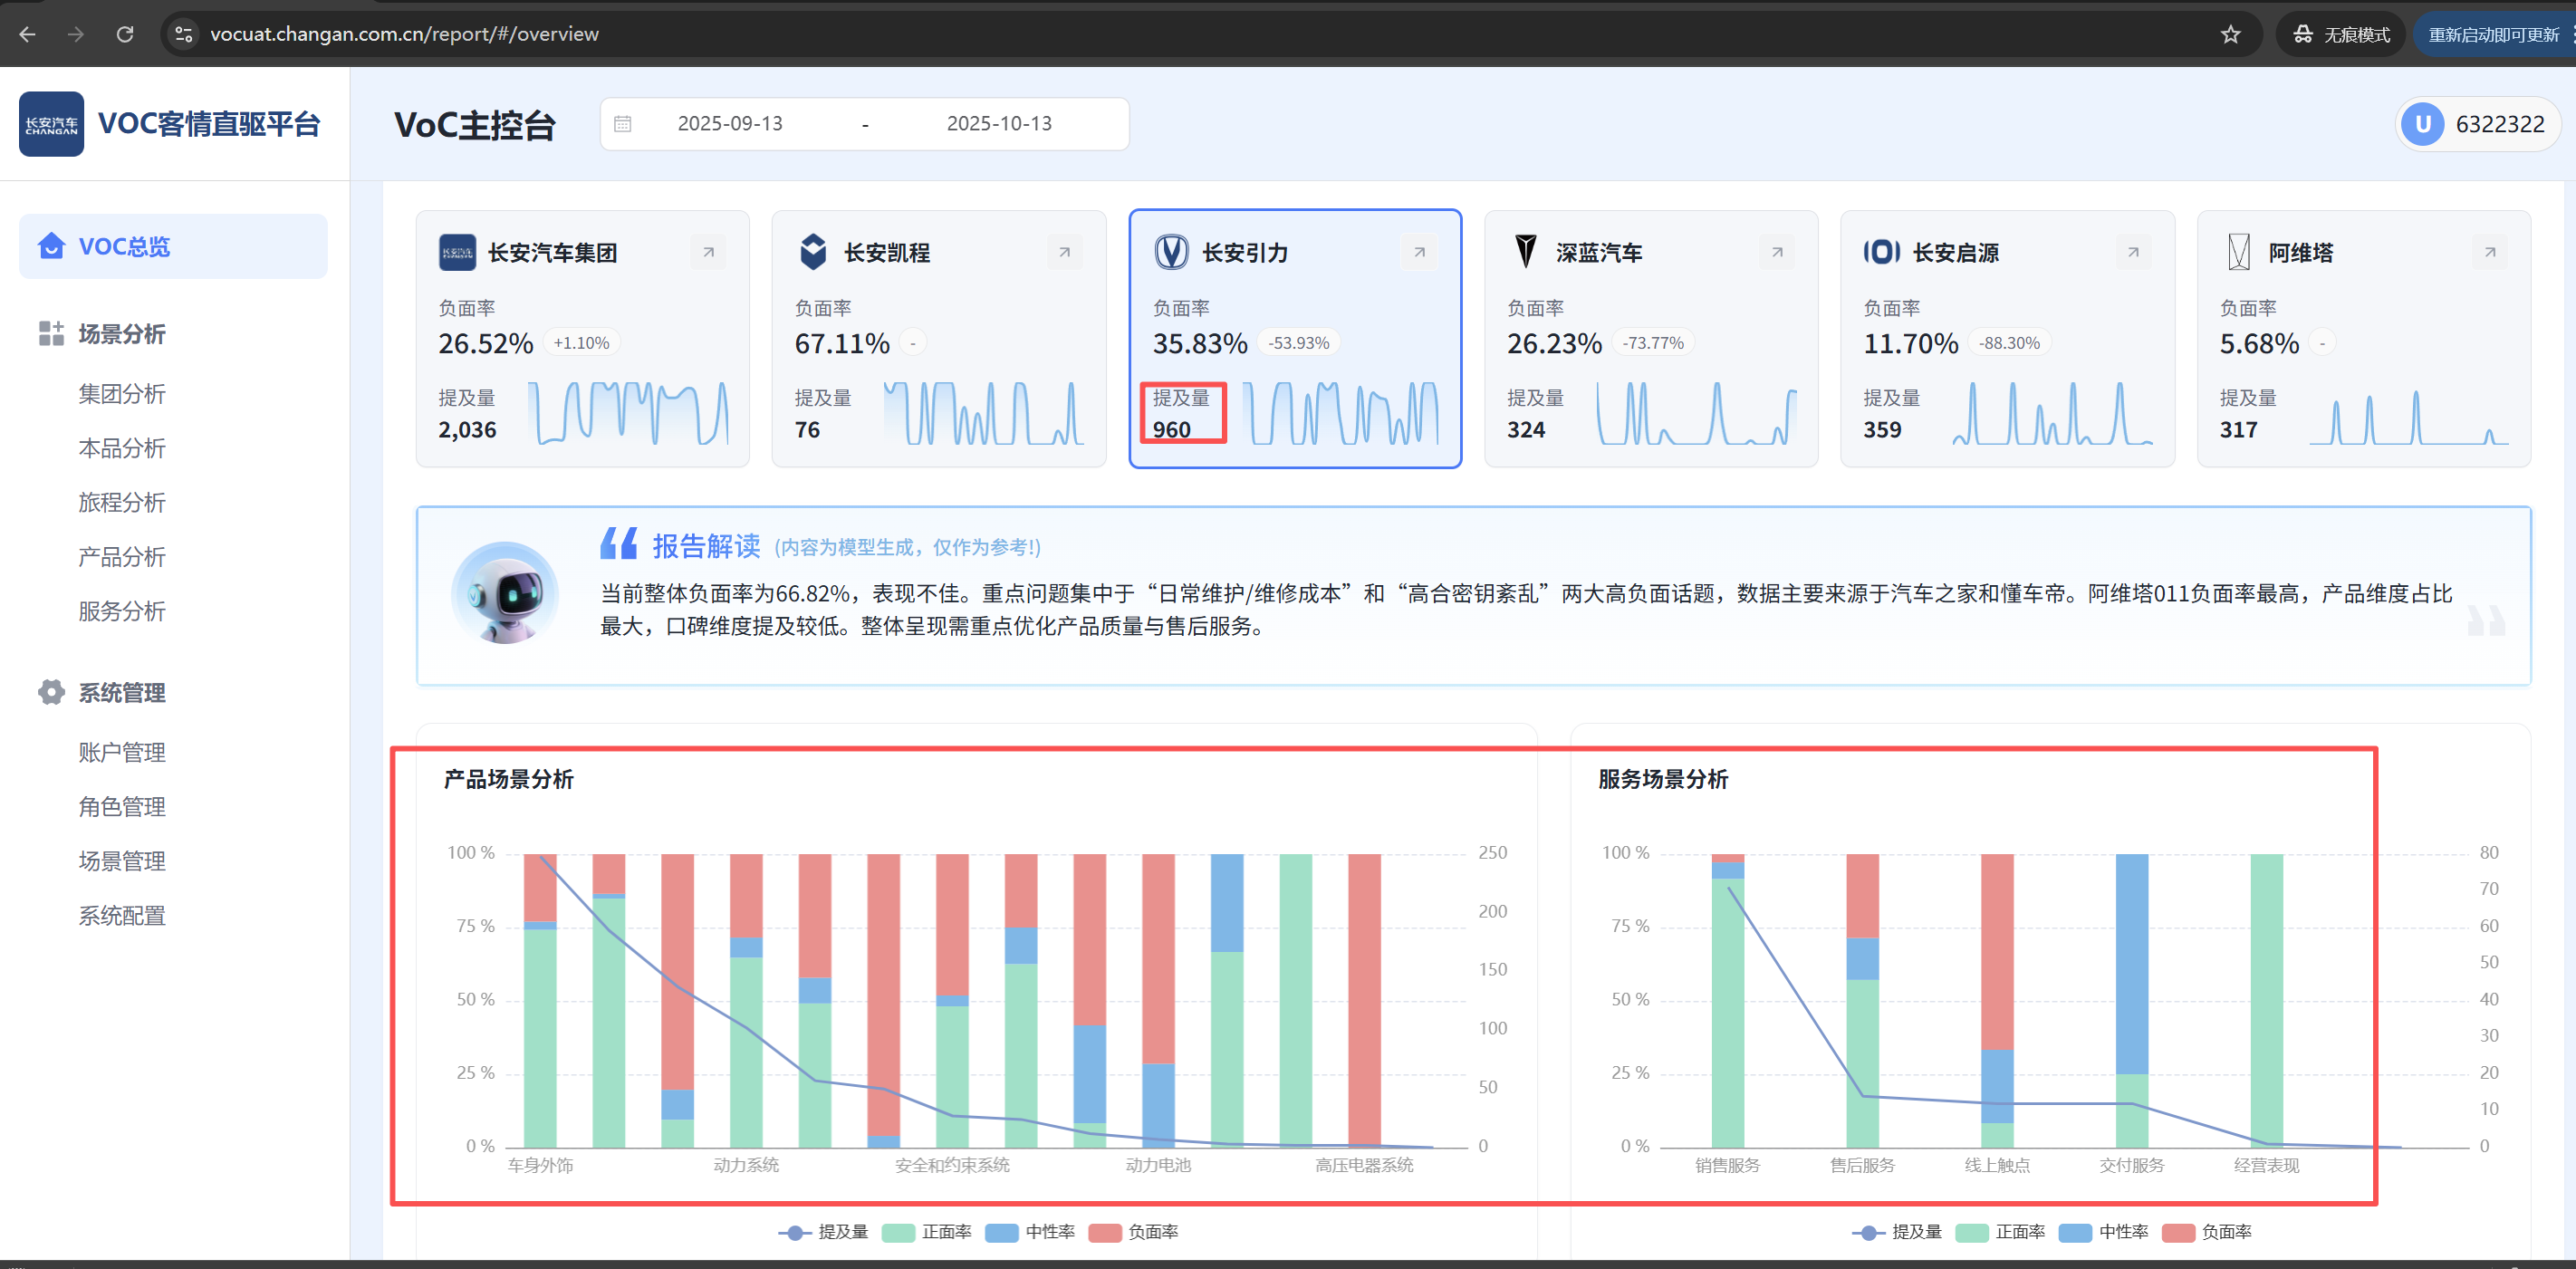
Task: Click the calendar icon in date range
Action: point(623,124)
